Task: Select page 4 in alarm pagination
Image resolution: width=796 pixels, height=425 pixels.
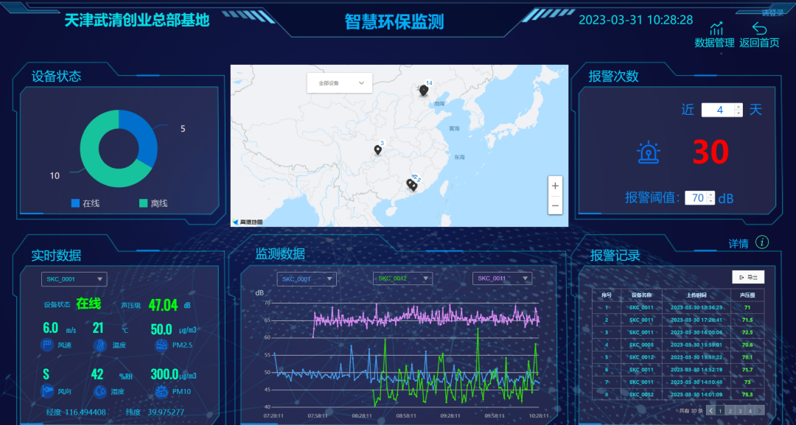Action: (750, 411)
